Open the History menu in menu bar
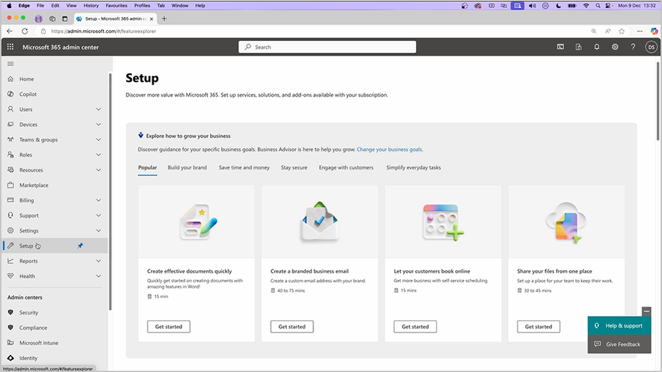The width and height of the screenshot is (662, 372). click(91, 5)
